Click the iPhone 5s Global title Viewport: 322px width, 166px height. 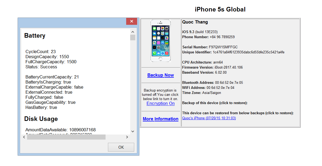click(220, 10)
